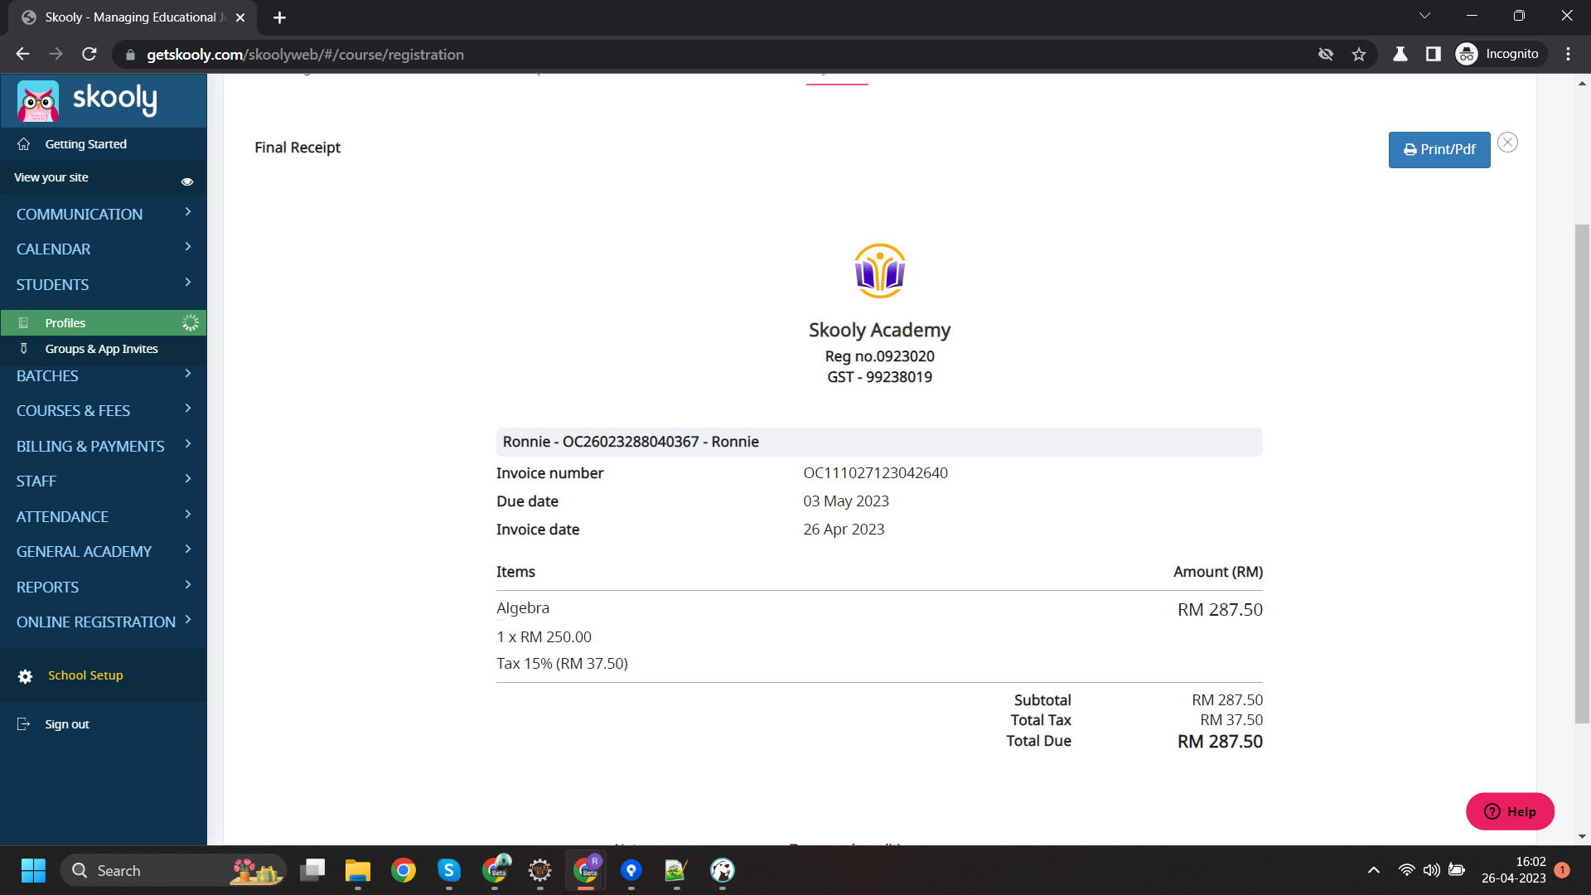Expand the GENERAL ACADEMY chevron

[x=188, y=549]
